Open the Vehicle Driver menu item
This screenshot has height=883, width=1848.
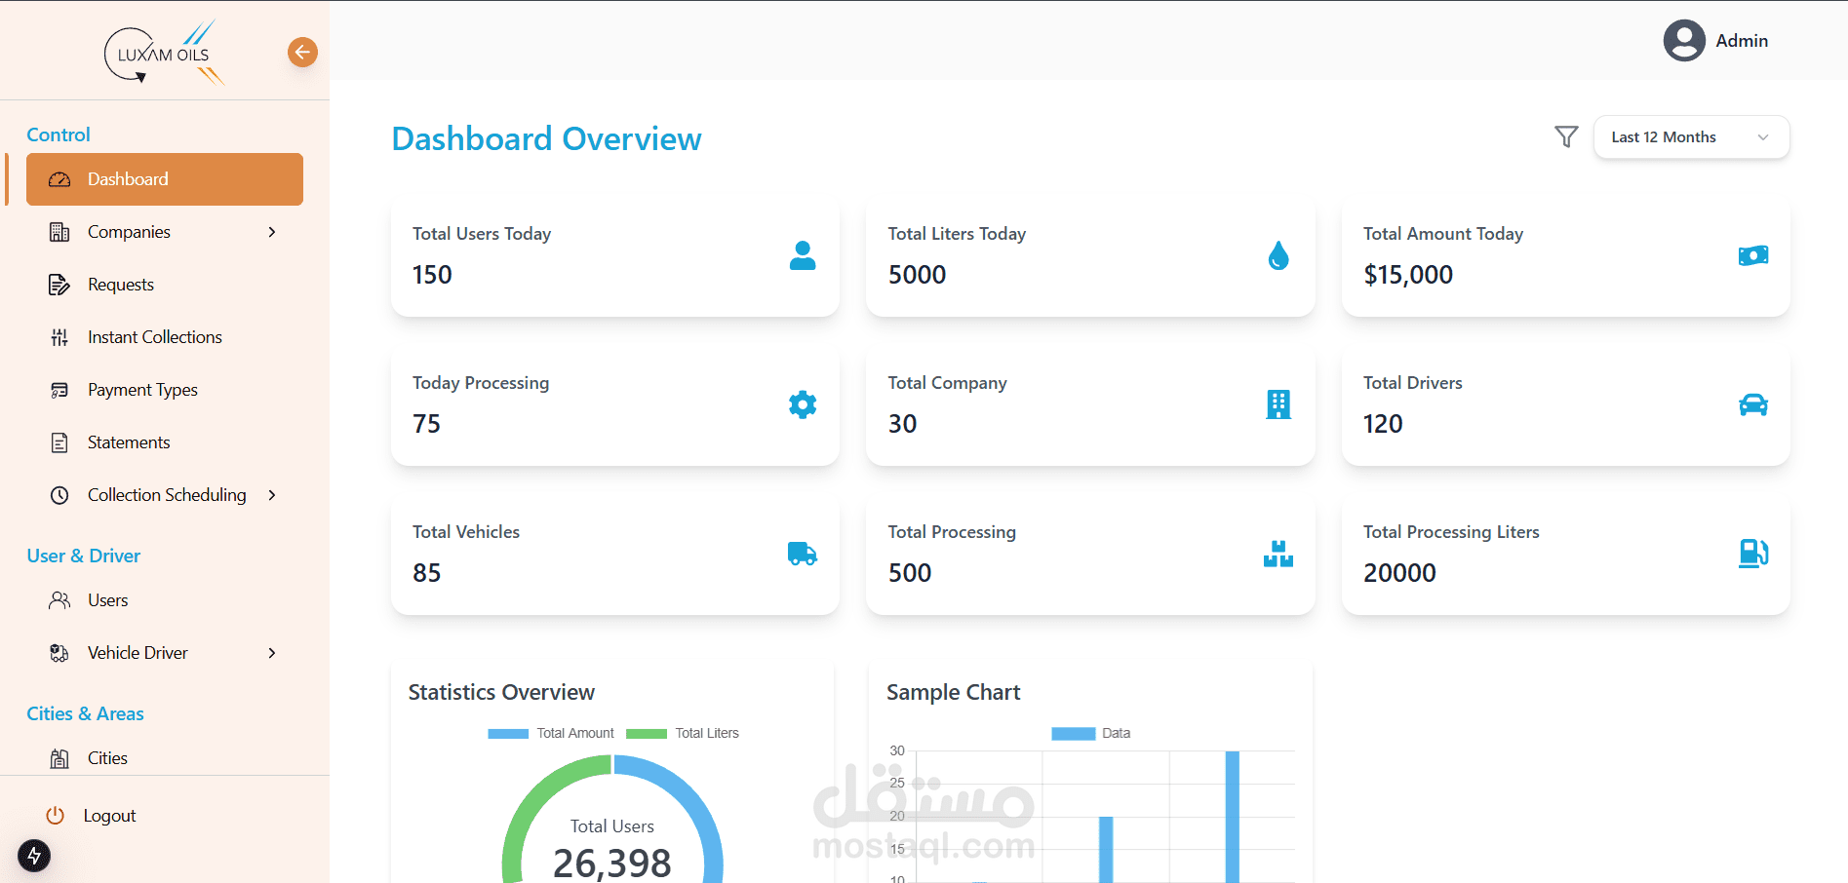[x=165, y=653]
